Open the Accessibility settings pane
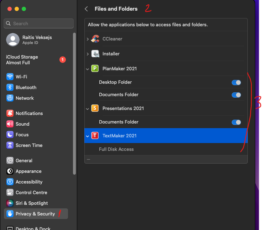 (x=29, y=182)
